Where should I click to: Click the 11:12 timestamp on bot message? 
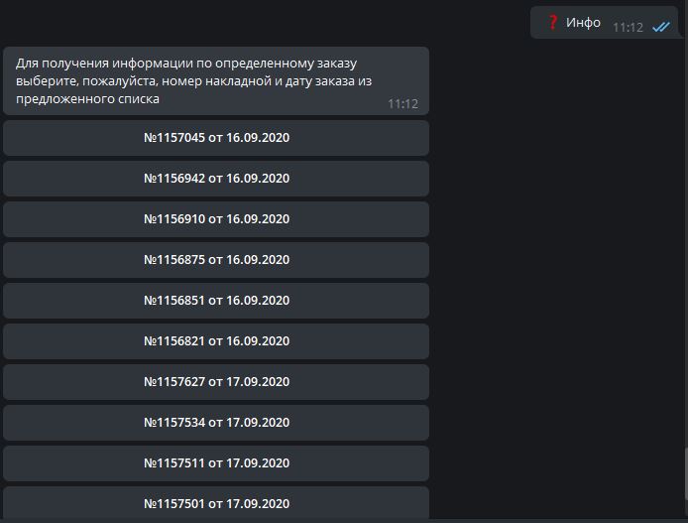pos(402,104)
